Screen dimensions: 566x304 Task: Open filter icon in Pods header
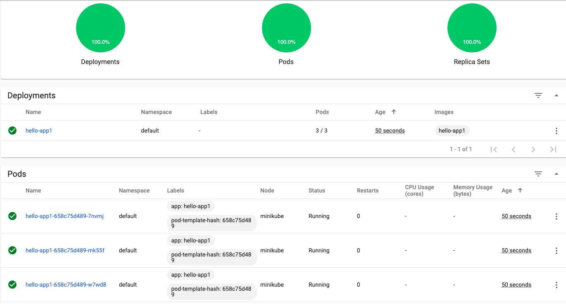[538, 174]
